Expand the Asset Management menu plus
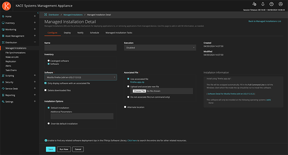The width and height of the screenshot is (288, 155). point(35,36)
